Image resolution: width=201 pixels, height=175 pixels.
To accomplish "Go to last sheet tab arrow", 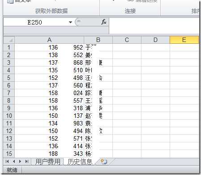I will (x=27, y=162).
